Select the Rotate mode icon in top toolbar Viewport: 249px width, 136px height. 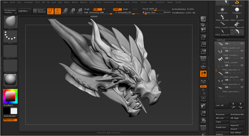(80, 11)
